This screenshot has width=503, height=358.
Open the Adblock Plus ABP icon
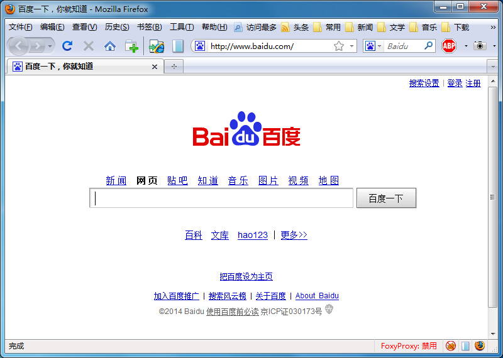point(449,46)
